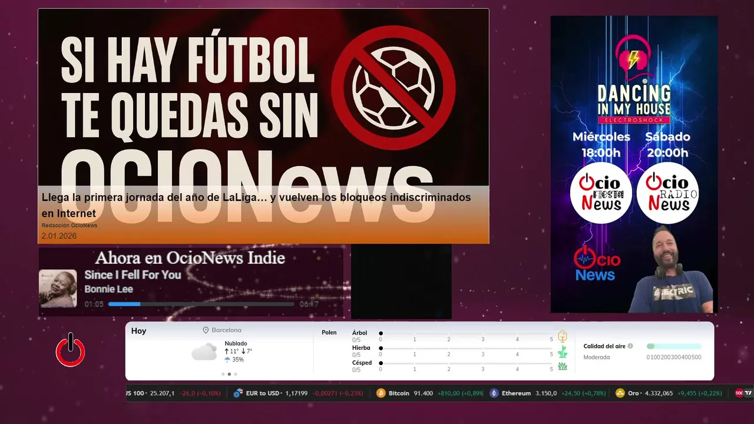Click the TradingView logo in the ticker

pos(748,393)
